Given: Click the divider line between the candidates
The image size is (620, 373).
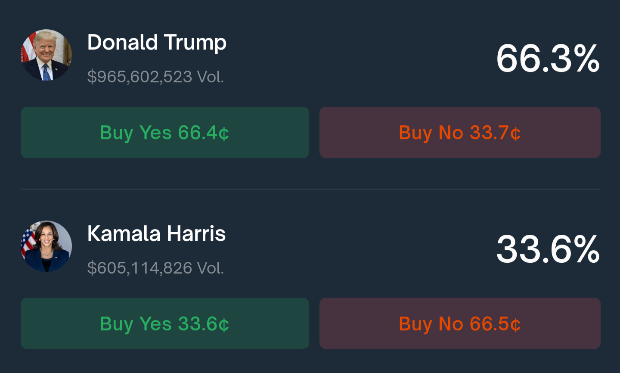Looking at the screenshot, I should tap(310, 189).
